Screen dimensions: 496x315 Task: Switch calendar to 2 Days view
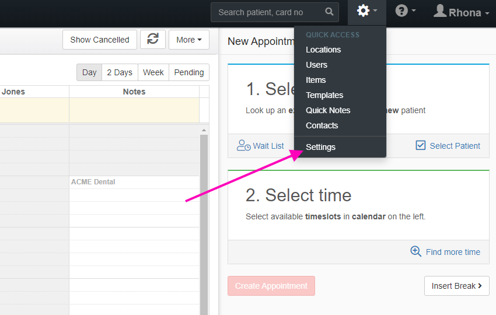tap(120, 72)
